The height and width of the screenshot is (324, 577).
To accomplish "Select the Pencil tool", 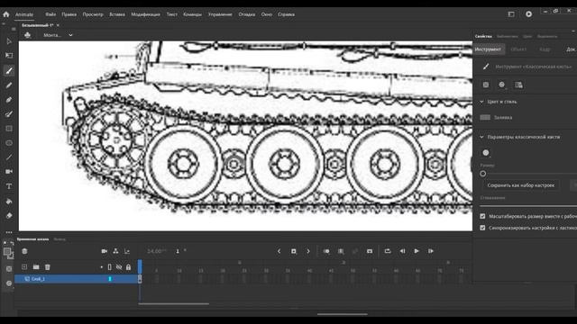I will (x=9, y=85).
